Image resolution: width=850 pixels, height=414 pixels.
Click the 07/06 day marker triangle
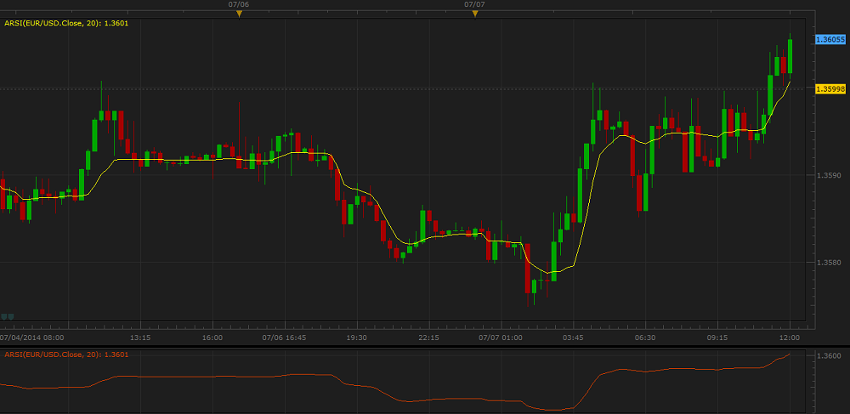tap(239, 14)
